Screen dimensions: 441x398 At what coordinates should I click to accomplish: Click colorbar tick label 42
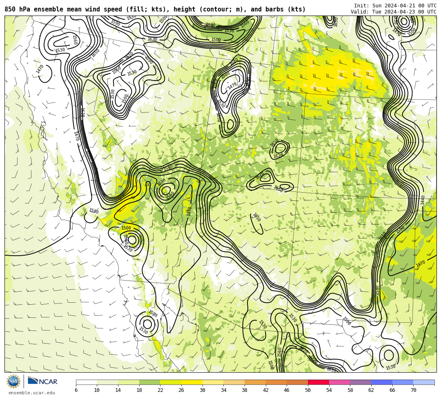click(x=266, y=390)
